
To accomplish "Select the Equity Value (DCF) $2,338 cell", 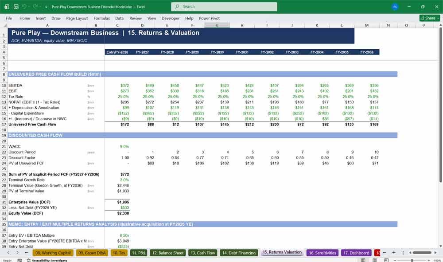I will [x=117, y=213].
